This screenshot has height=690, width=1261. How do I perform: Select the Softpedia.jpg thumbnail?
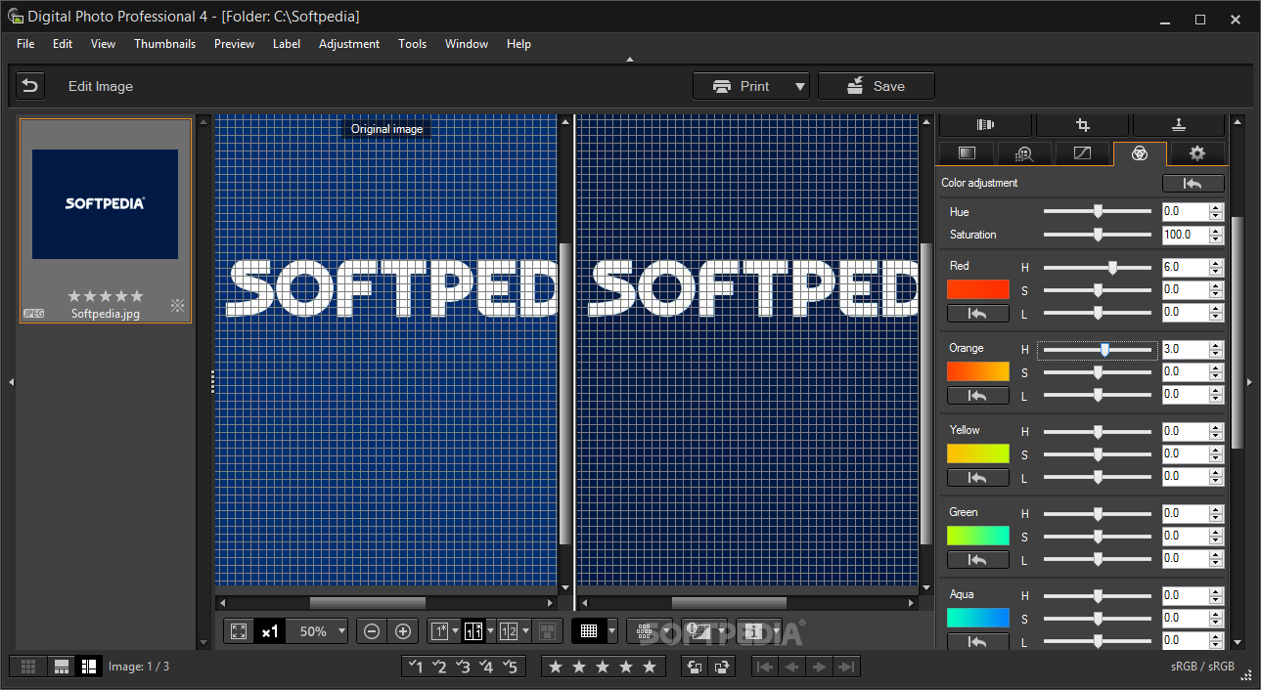(106, 221)
